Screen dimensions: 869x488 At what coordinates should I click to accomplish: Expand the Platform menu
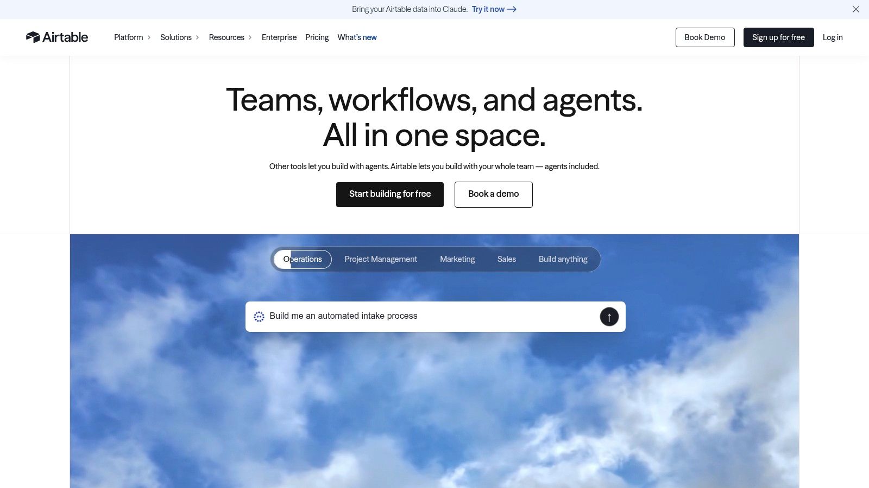pos(132,37)
